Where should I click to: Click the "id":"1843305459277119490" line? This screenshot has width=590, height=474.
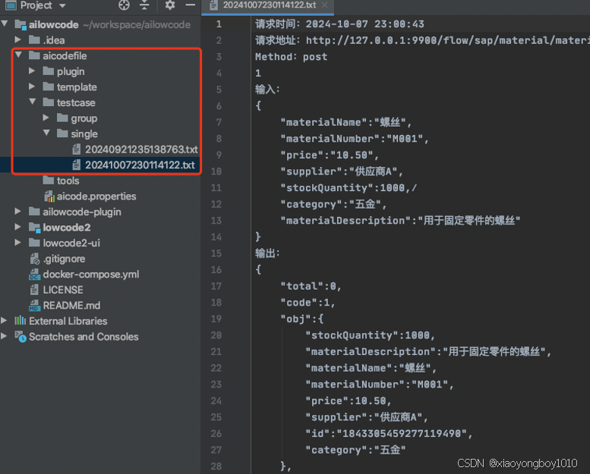point(389,434)
